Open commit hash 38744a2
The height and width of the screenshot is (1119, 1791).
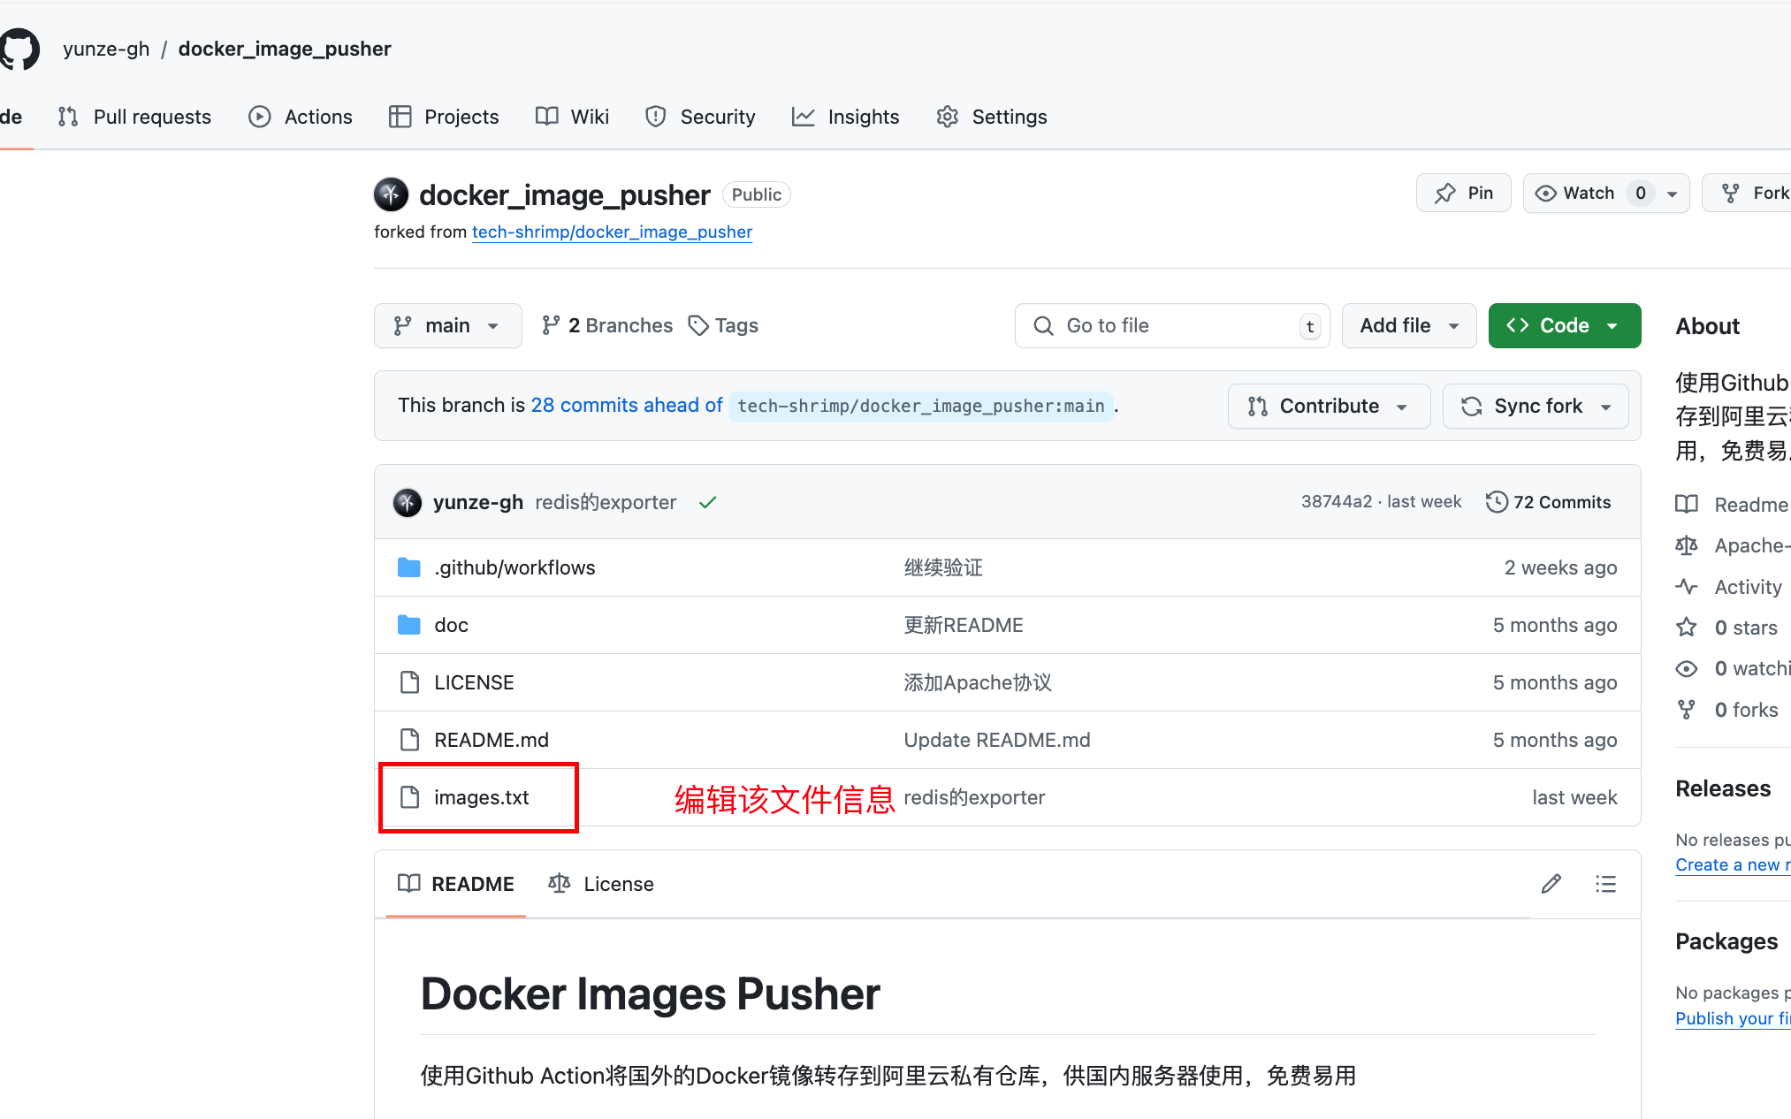[x=1336, y=501]
